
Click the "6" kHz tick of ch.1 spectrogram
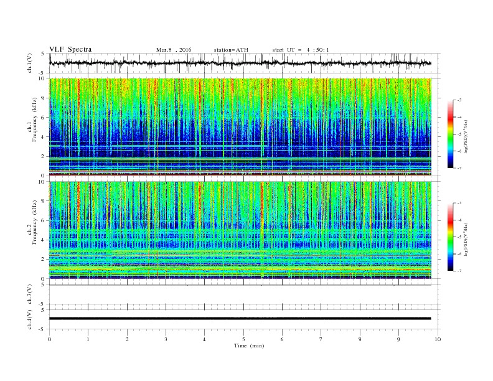pos(44,117)
